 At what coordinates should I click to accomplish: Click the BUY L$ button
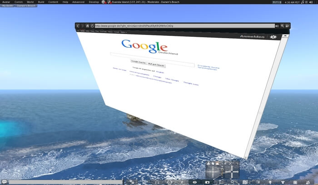(277, 2)
